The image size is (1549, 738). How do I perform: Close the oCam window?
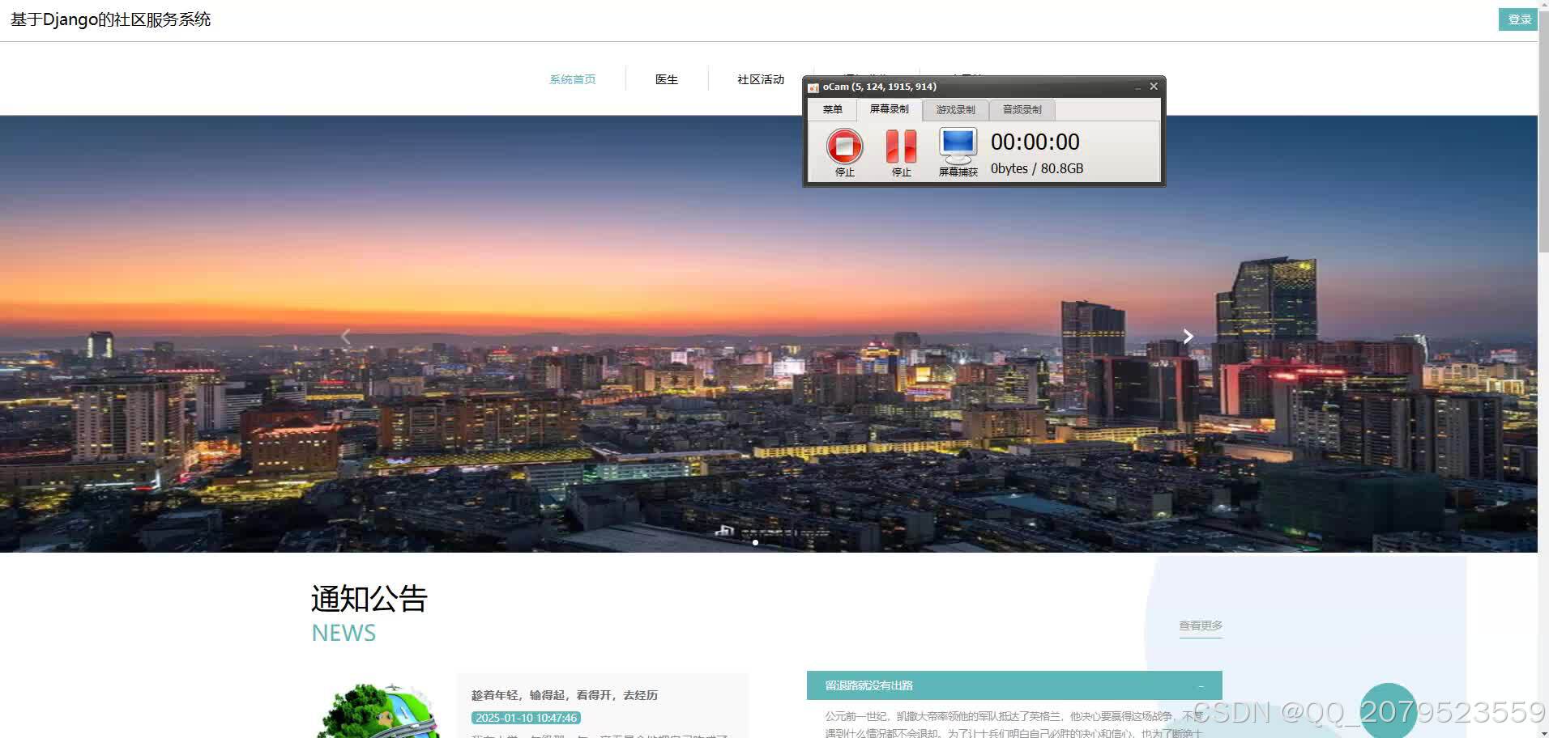pos(1154,86)
